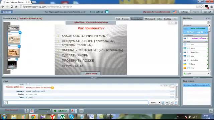214x120 pixels.
Task: Click the webcam icon beside the microphone
Action: 32,111
